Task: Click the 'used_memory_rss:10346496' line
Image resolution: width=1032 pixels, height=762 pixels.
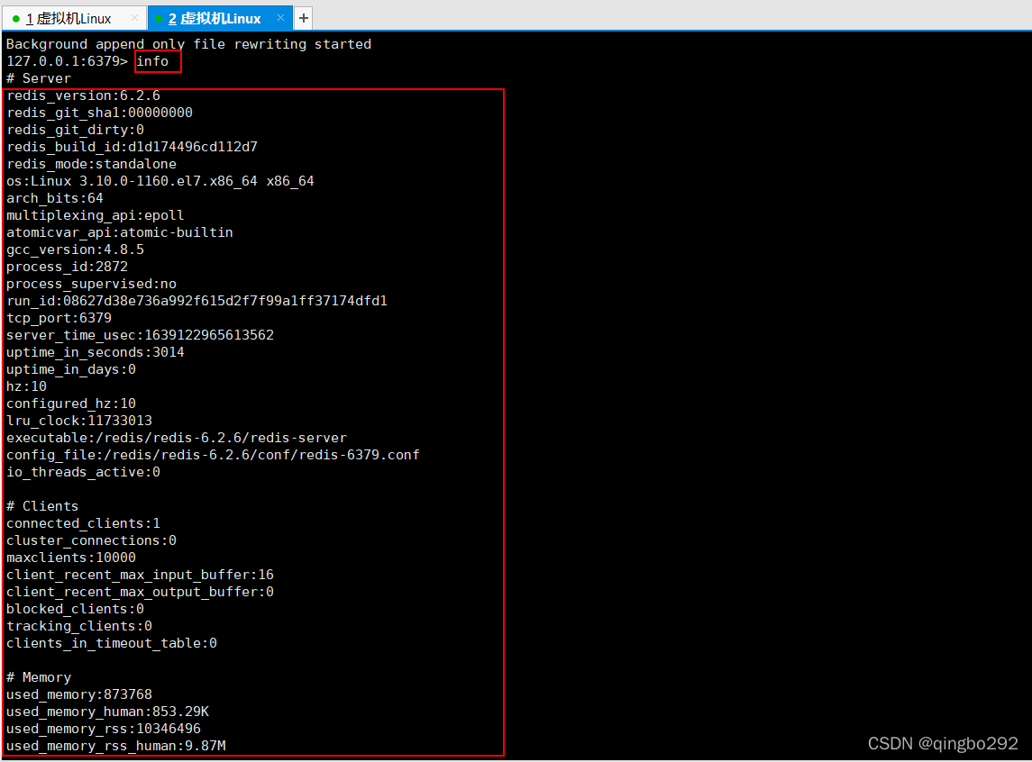Action: (x=104, y=728)
